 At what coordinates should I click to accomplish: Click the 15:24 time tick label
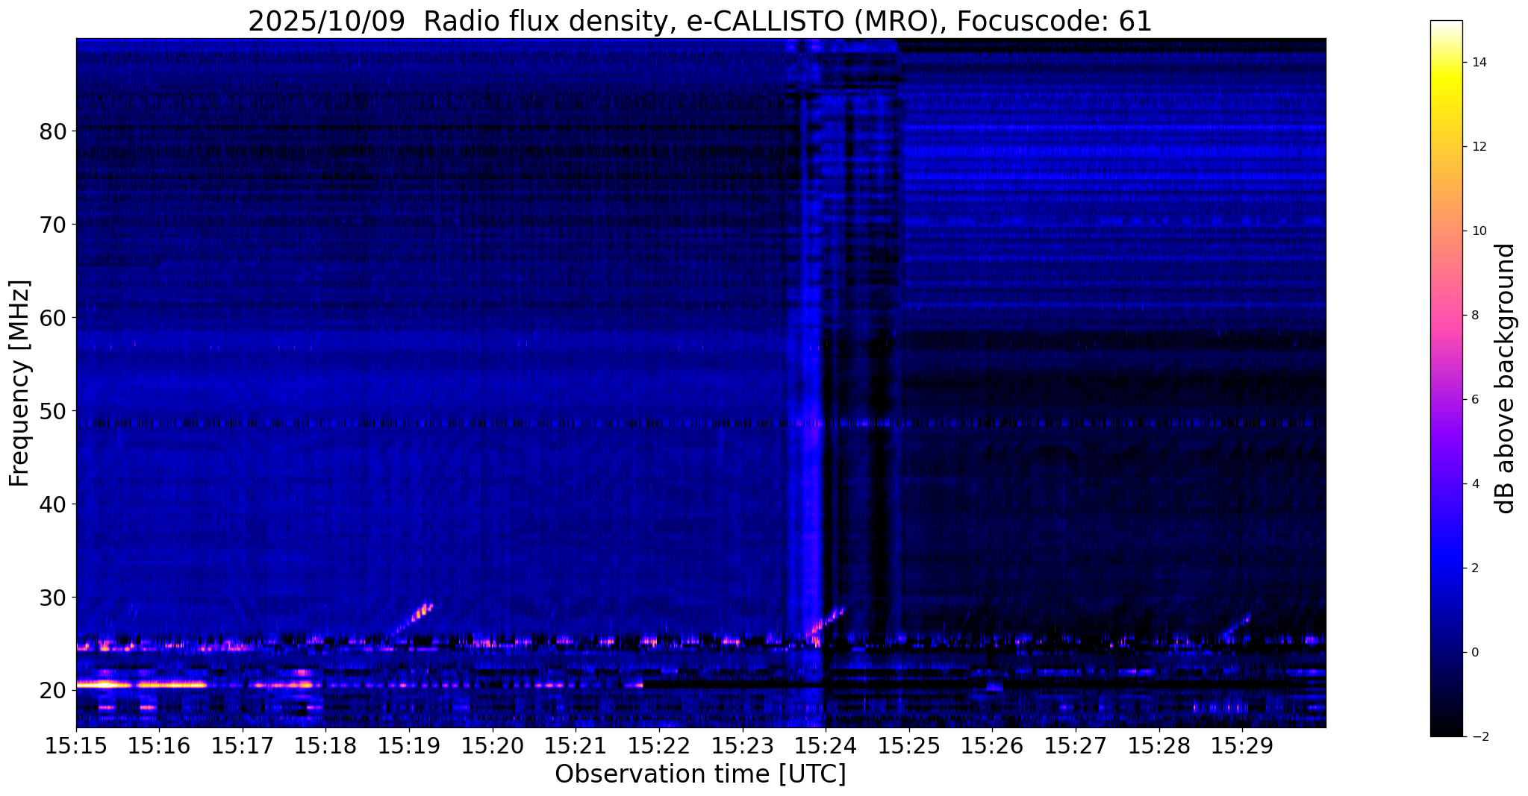pos(826,745)
